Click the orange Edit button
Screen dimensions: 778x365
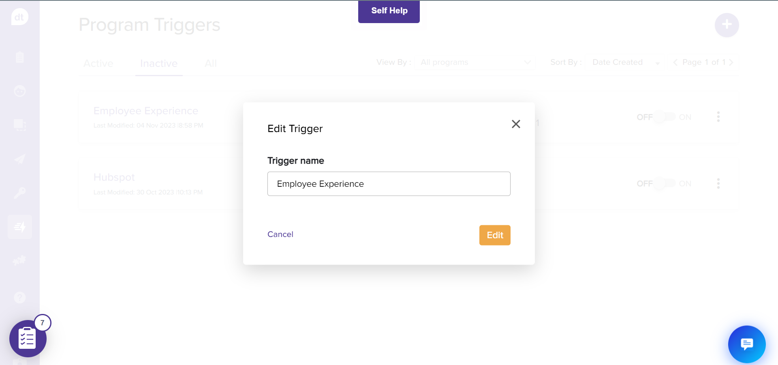point(494,235)
